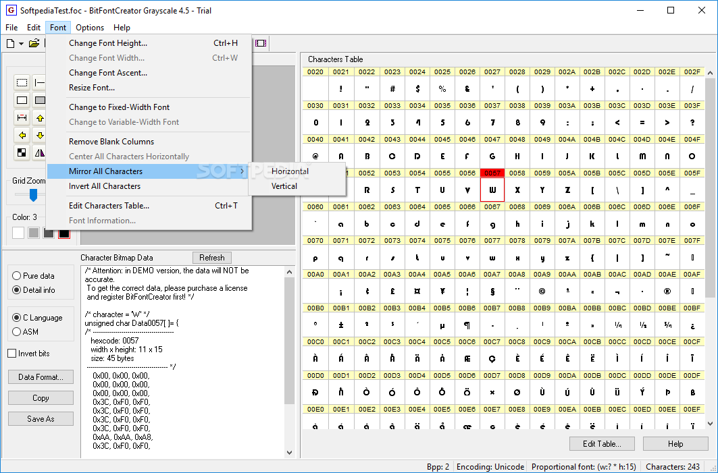Click the Edit Table button
718x473 pixels.
coord(602,444)
